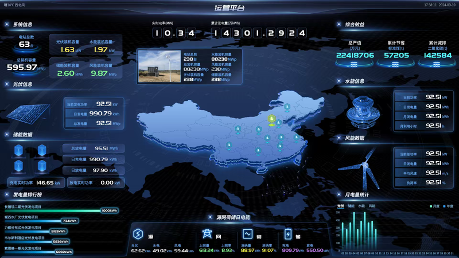
Task: Select the 风能 tab in 月电量统计
Action: pos(372,205)
